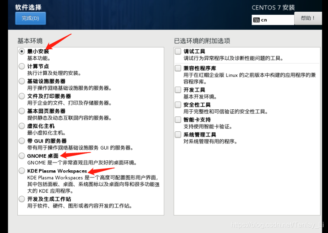Select 虚拟化主机 radio button
Image resolution: width=328 pixels, height=233 pixels.
pyautogui.click(x=22, y=126)
